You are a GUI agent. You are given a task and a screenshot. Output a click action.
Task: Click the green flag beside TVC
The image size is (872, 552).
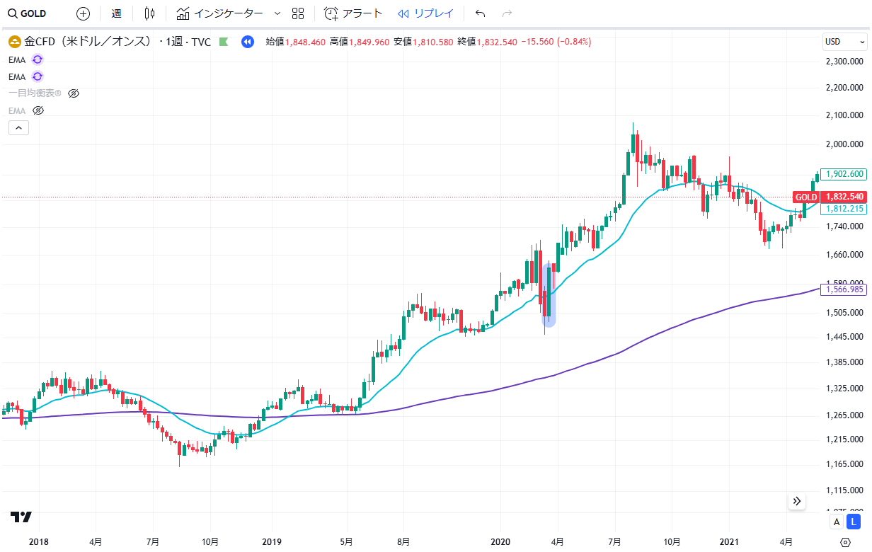click(x=224, y=42)
